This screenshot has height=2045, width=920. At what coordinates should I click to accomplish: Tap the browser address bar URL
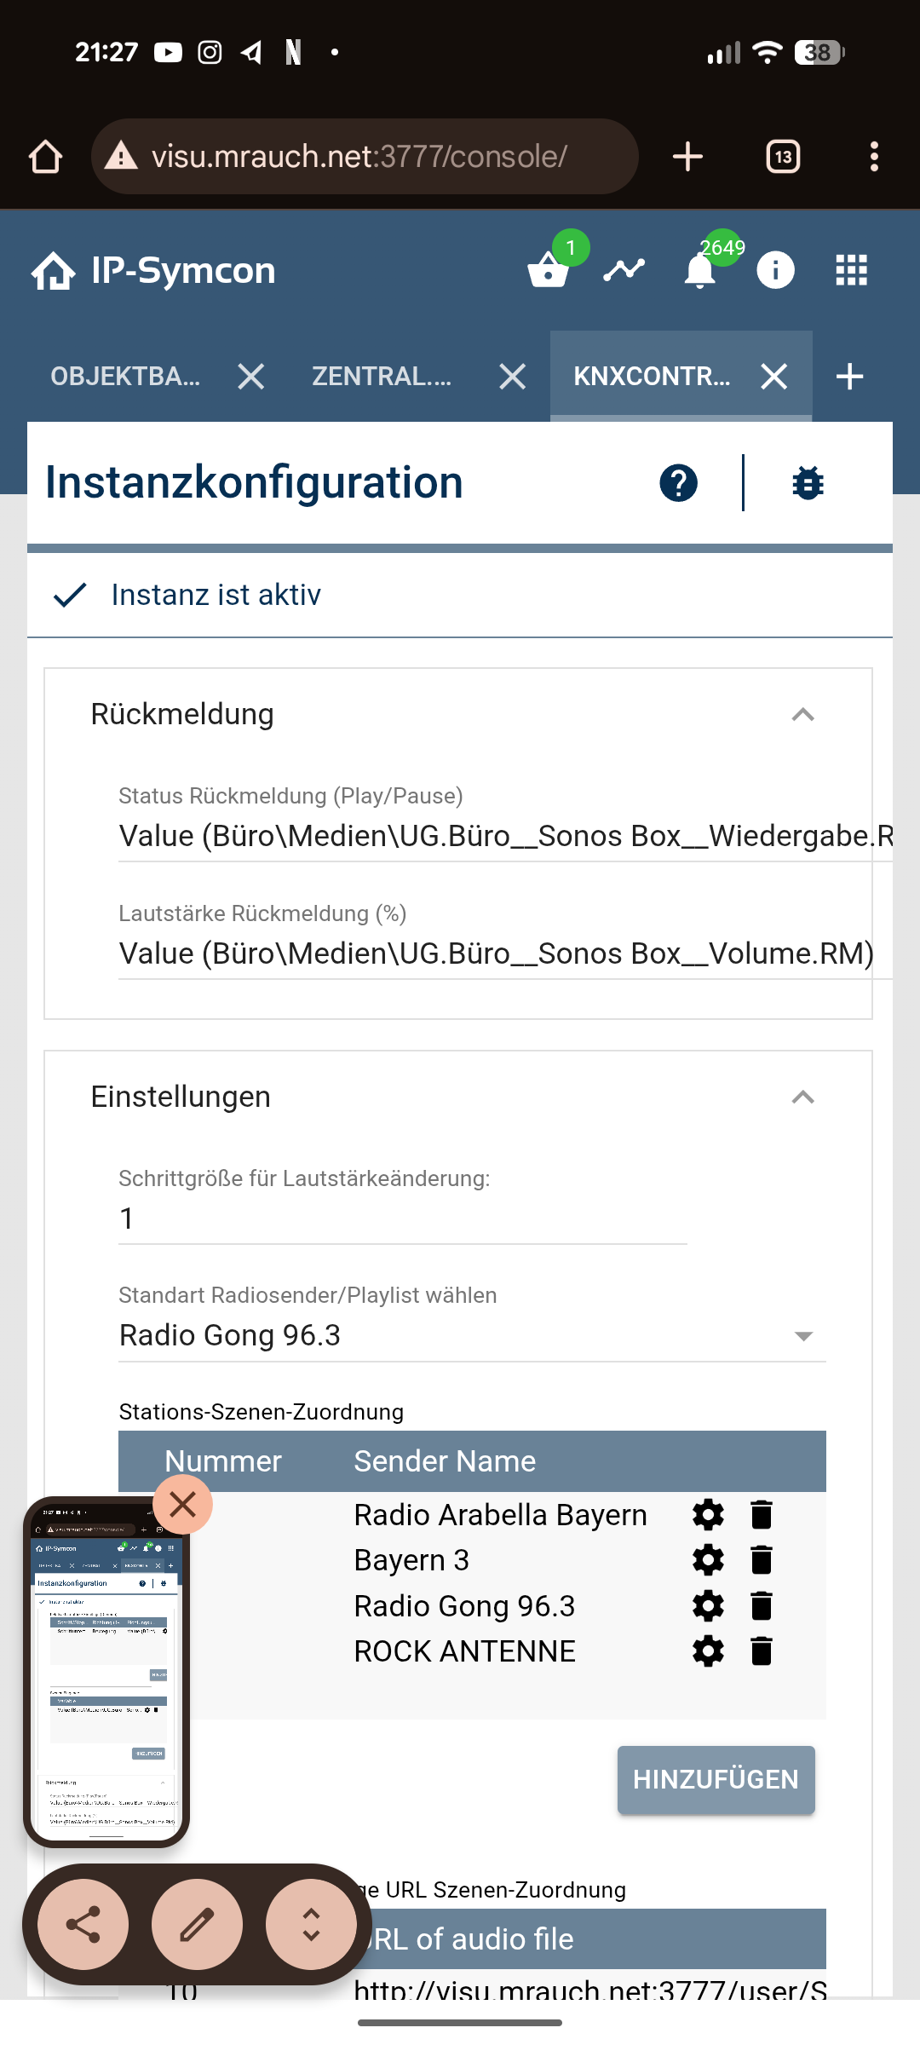[x=359, y=157]
